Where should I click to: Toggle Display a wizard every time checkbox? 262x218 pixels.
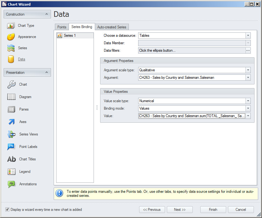[7, 210]
